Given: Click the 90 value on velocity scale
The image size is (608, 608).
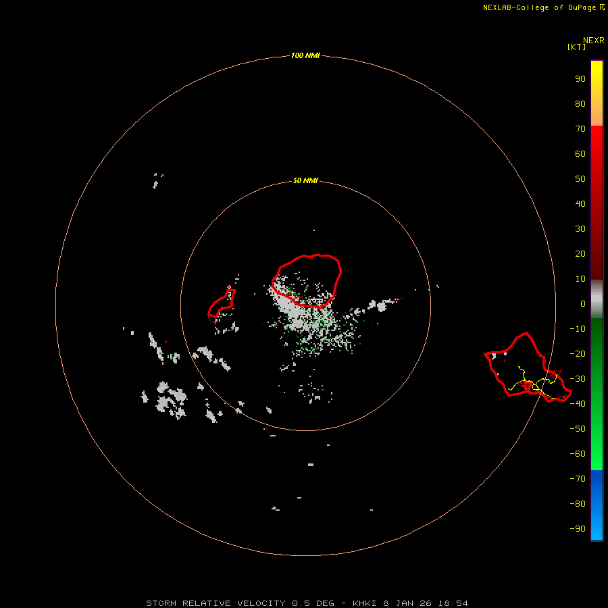Looking at the screenshot, I should coord(580,79).
